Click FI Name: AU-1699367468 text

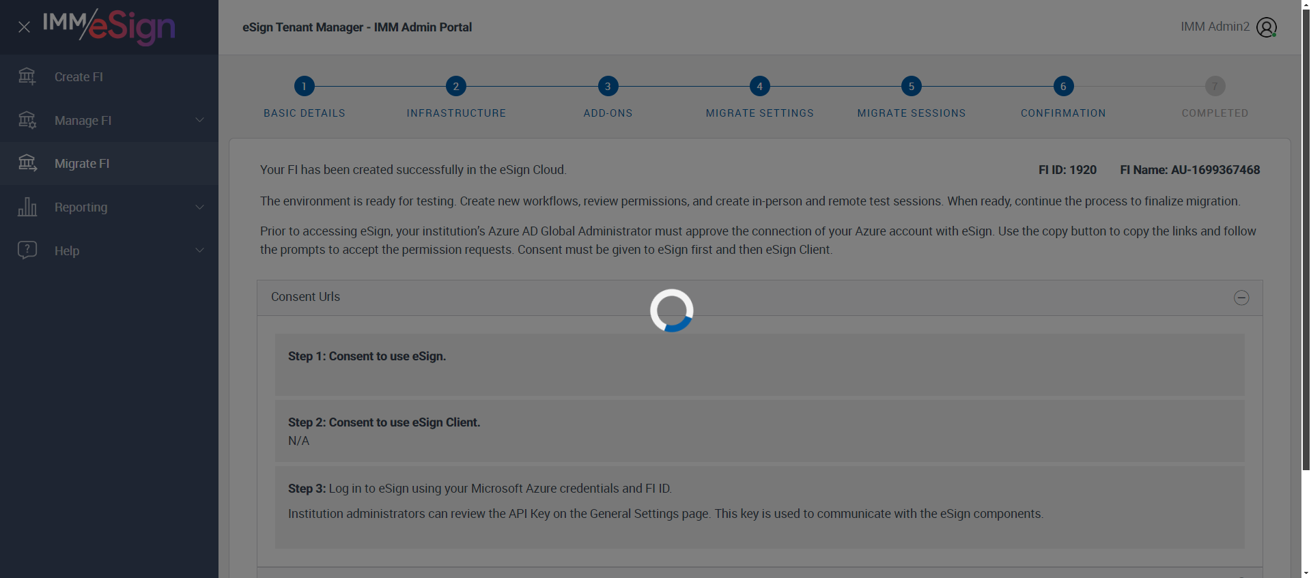[x=1190, y=170]
